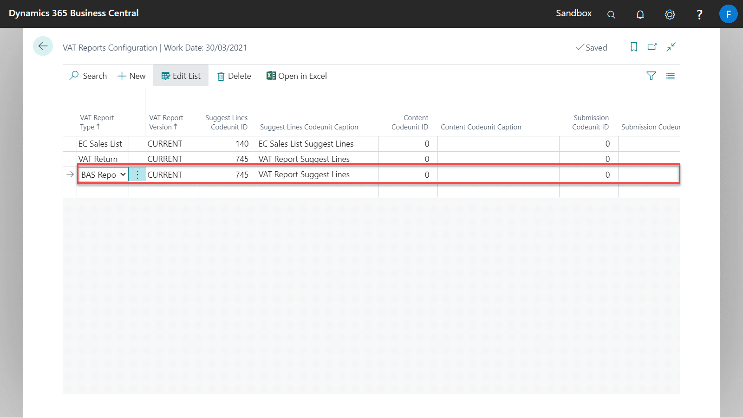743x418 pixels.
Task: Select the VAT Return cell
Action: pos(103,159)
